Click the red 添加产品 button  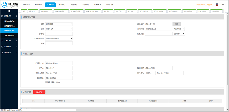click(39, 92)
